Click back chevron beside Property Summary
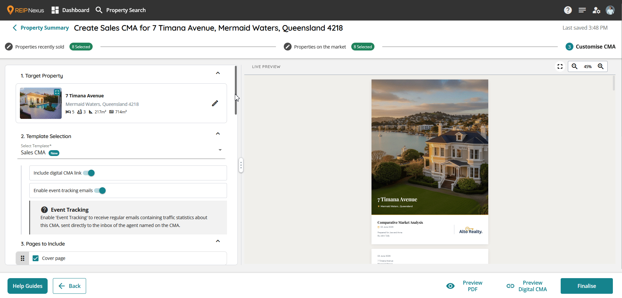Image resolution: width=622 pixels, height=298 pixels. point(15,28)
